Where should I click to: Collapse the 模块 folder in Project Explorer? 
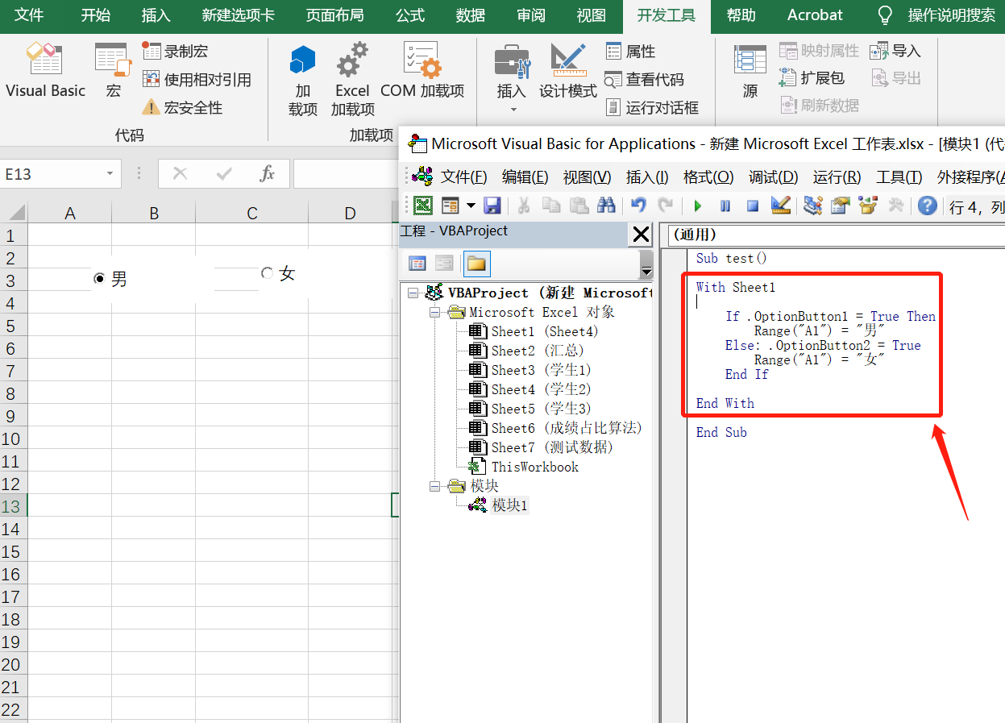point(435,486)
